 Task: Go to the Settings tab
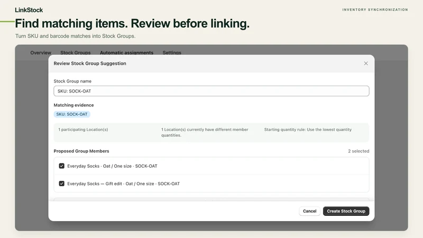(172, 52)
